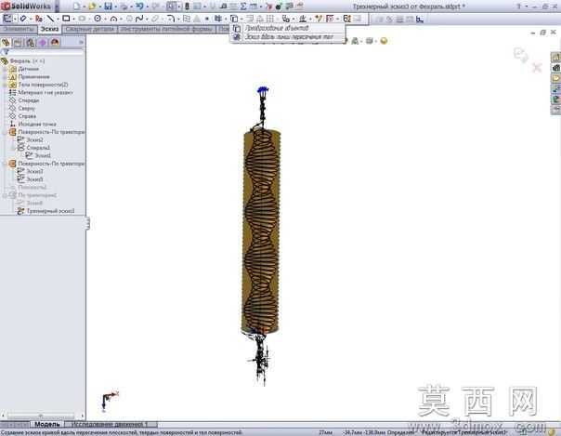Click the feature tree horizontal scrollbar
The height and width of the screenshot is (436, 561).
click(x=41, y=416)
